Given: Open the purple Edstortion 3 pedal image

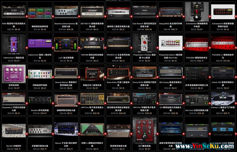Looking at the screenshot, I should (x=14, y=43).
